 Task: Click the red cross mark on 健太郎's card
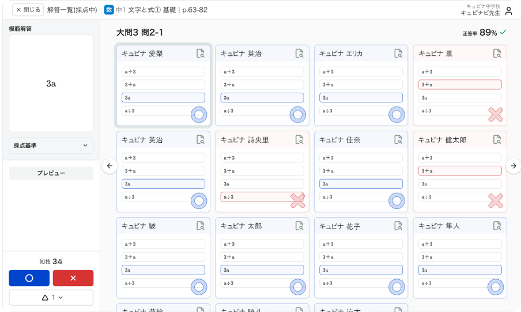coord(496,201)
